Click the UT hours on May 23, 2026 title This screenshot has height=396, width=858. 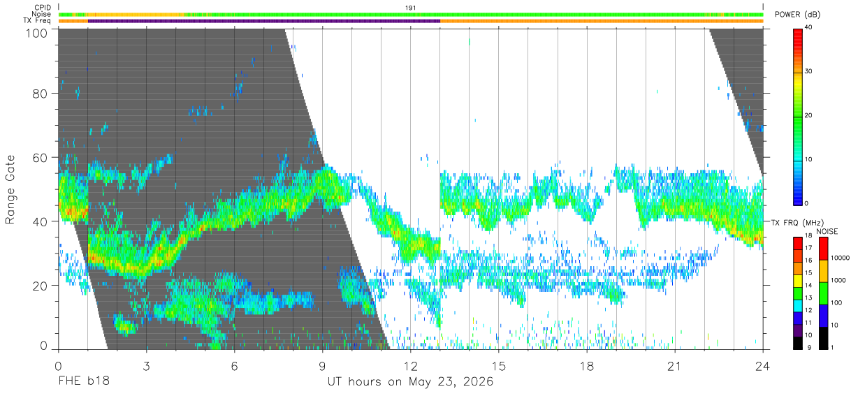point(411,383)
